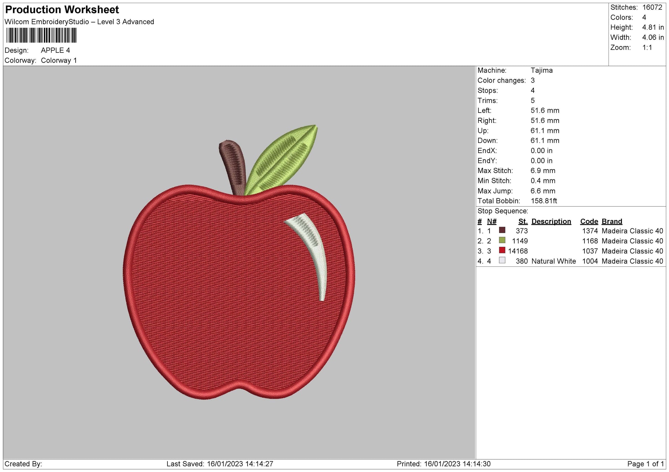The image size is (669, 472).
Task: Click the red thread color swatch
Action: [x=502, y=250]
